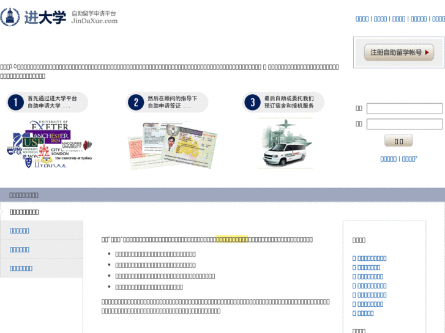
Task: Select the second left sidebar tab link
Action: coord(20,250)
